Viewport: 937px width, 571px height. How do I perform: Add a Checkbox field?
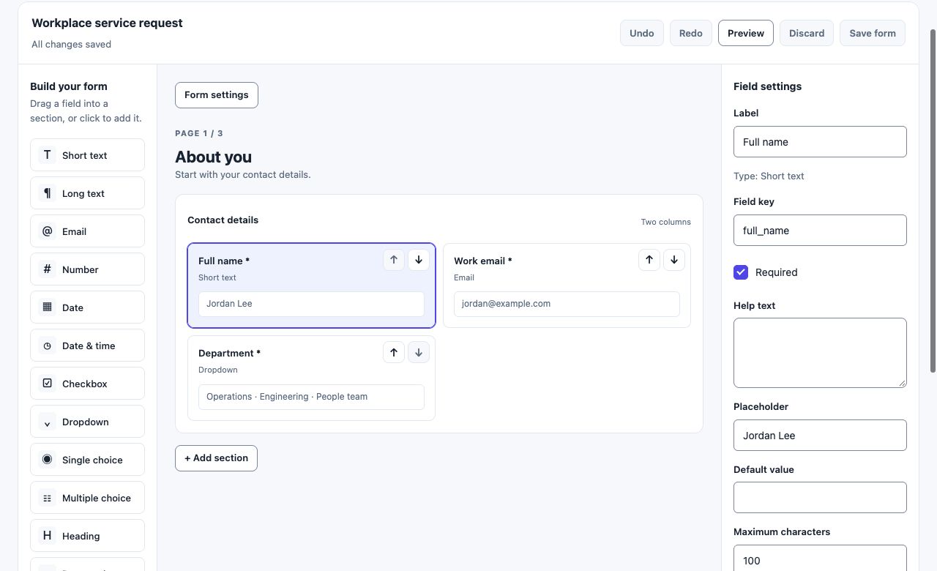tap(87, 384)
